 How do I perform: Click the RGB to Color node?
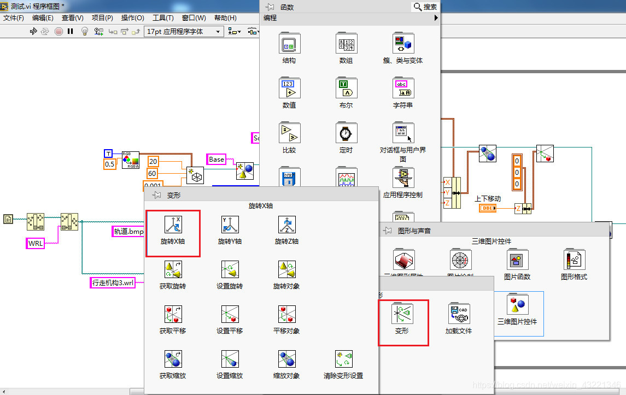pyautogui.click(x=131, y=160)
